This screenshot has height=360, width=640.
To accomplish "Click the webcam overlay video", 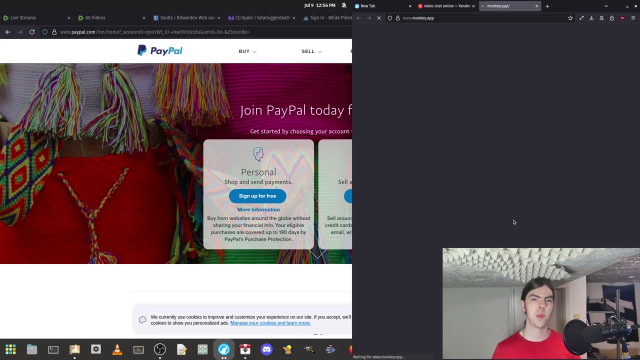I will (541, 303).
